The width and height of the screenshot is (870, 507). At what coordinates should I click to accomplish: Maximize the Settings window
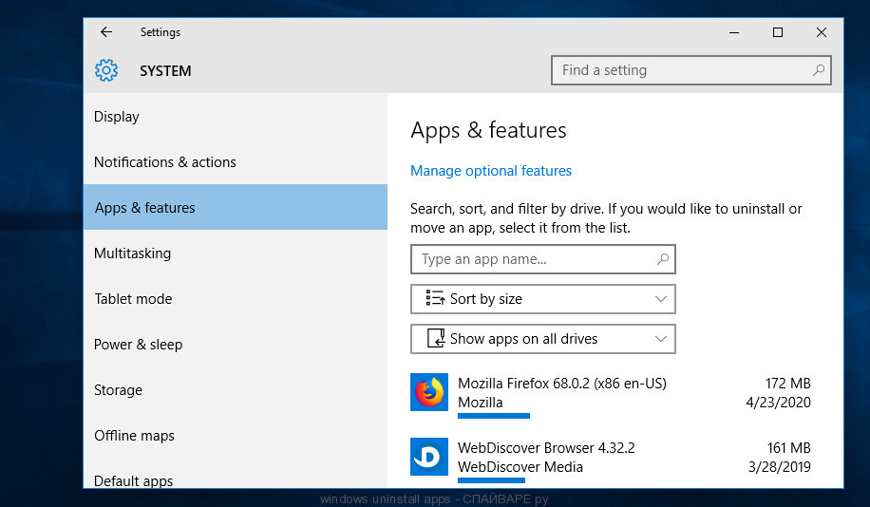[x=778, y=32]
